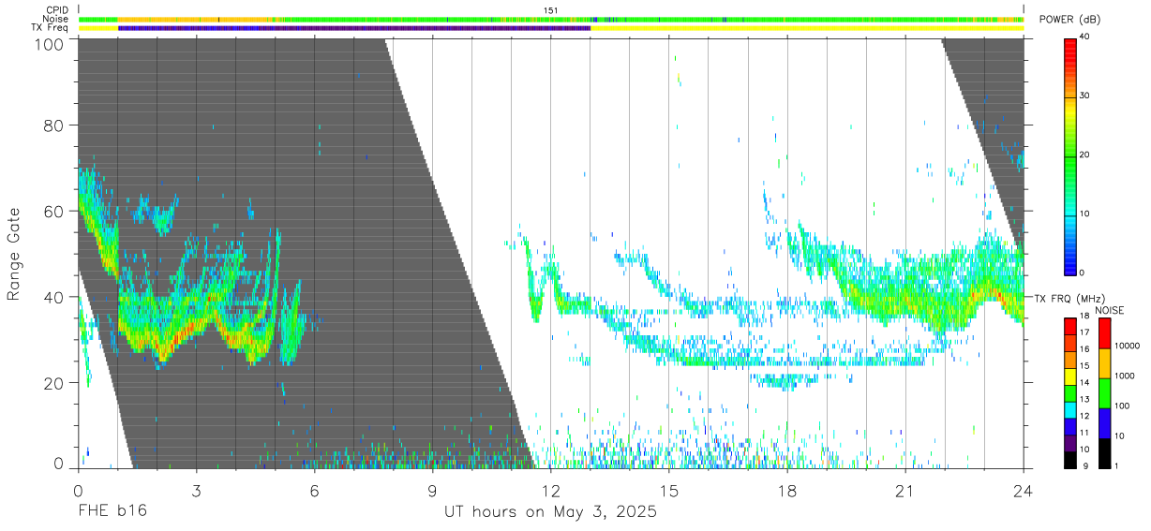
Task: Click the Range Gate axis title
Action: tap(14, 253)
